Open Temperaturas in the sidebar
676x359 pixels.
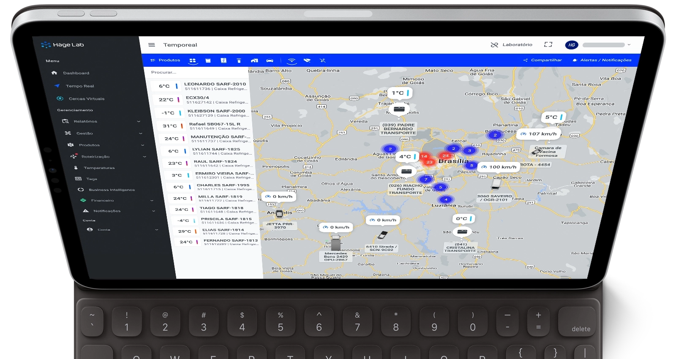point(99,168)
